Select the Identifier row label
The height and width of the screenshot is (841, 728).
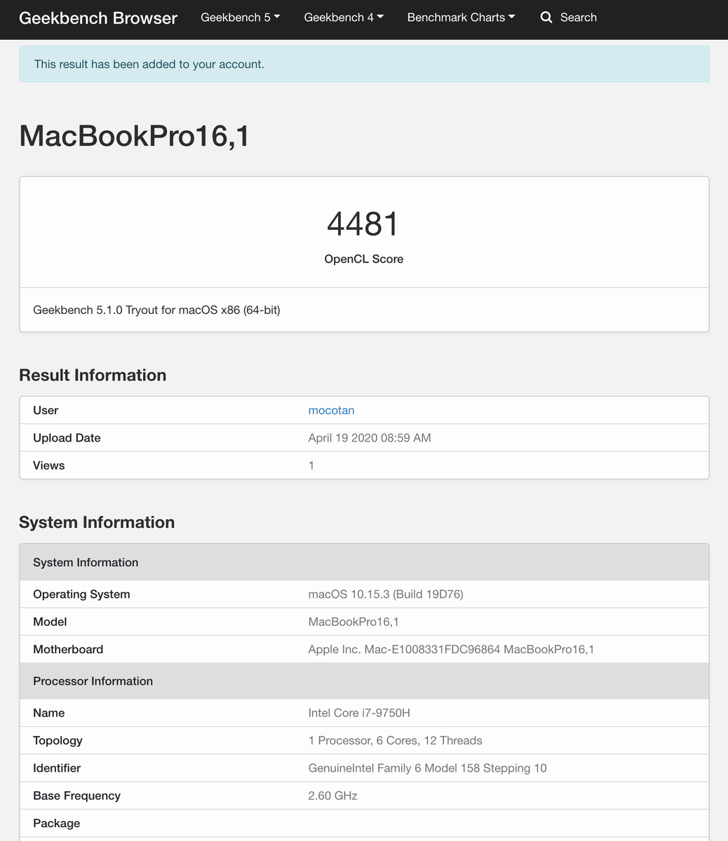pos(57,768)
